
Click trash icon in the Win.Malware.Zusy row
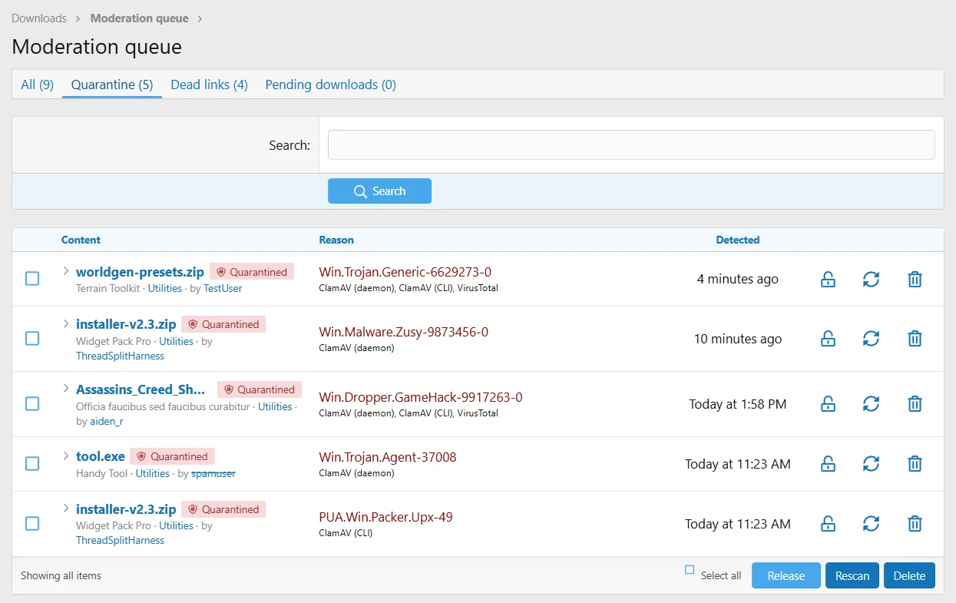(915, 339)
